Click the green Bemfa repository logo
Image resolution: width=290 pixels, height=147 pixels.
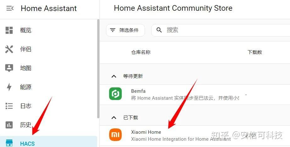coord(115,94)
